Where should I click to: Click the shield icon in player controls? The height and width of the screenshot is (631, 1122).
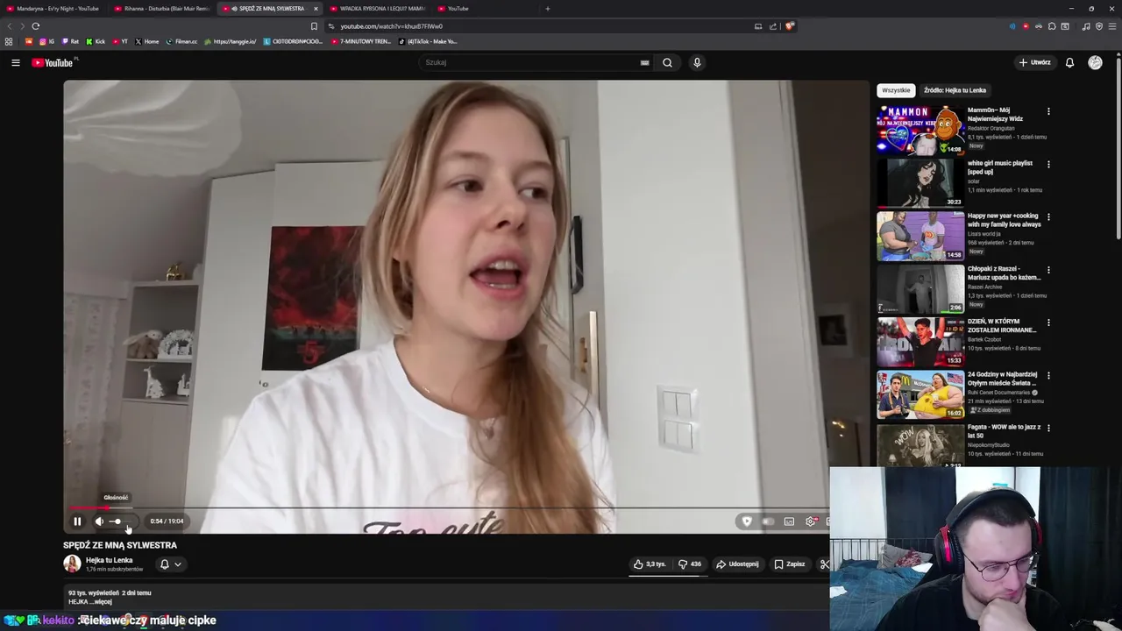tap(747, 521)
